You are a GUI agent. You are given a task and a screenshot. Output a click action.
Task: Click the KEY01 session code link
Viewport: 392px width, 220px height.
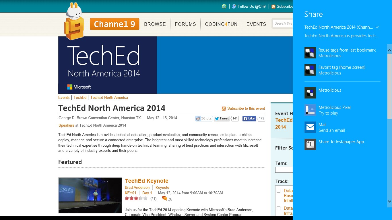tap(131, 193)
